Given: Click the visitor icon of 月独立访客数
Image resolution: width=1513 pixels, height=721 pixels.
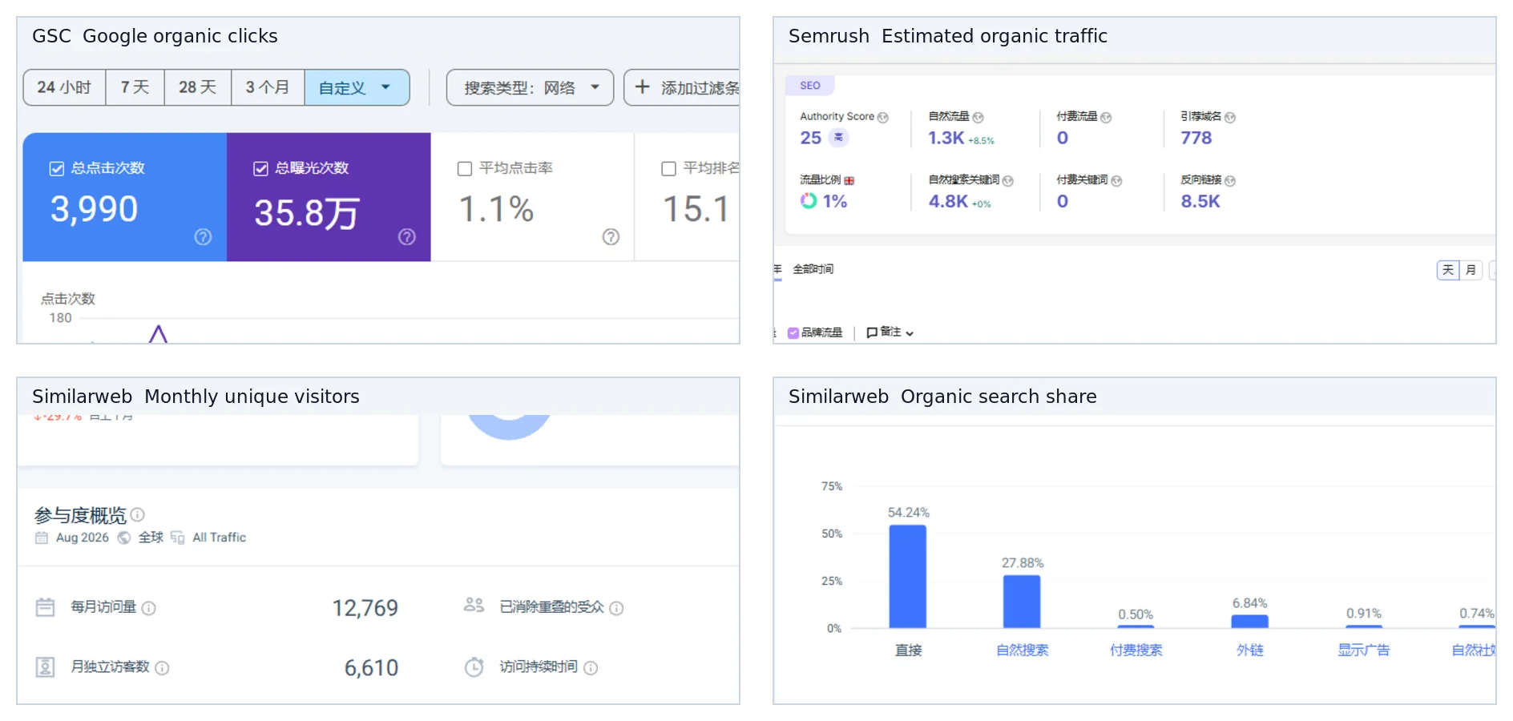Looking at the screenshot, I should tap(46, 667).
